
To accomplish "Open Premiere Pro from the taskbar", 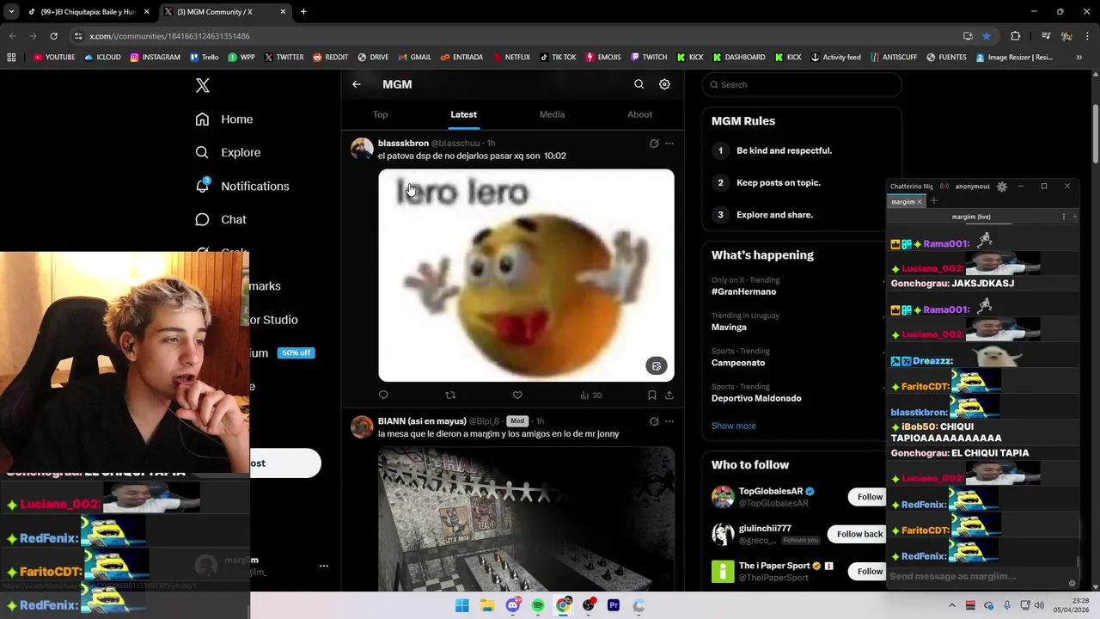I will [x=614, y=605].
